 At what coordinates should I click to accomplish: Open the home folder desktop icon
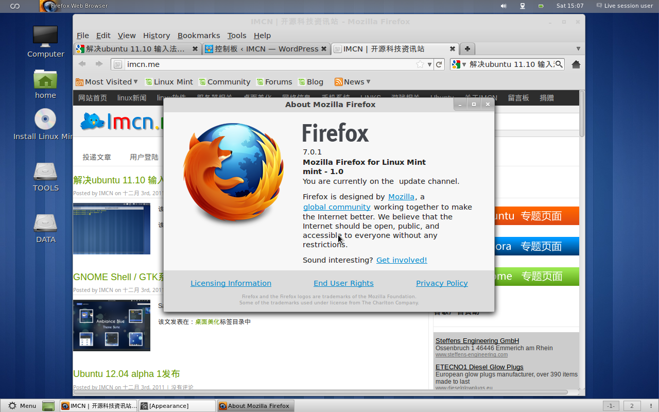tap(45, 79)
